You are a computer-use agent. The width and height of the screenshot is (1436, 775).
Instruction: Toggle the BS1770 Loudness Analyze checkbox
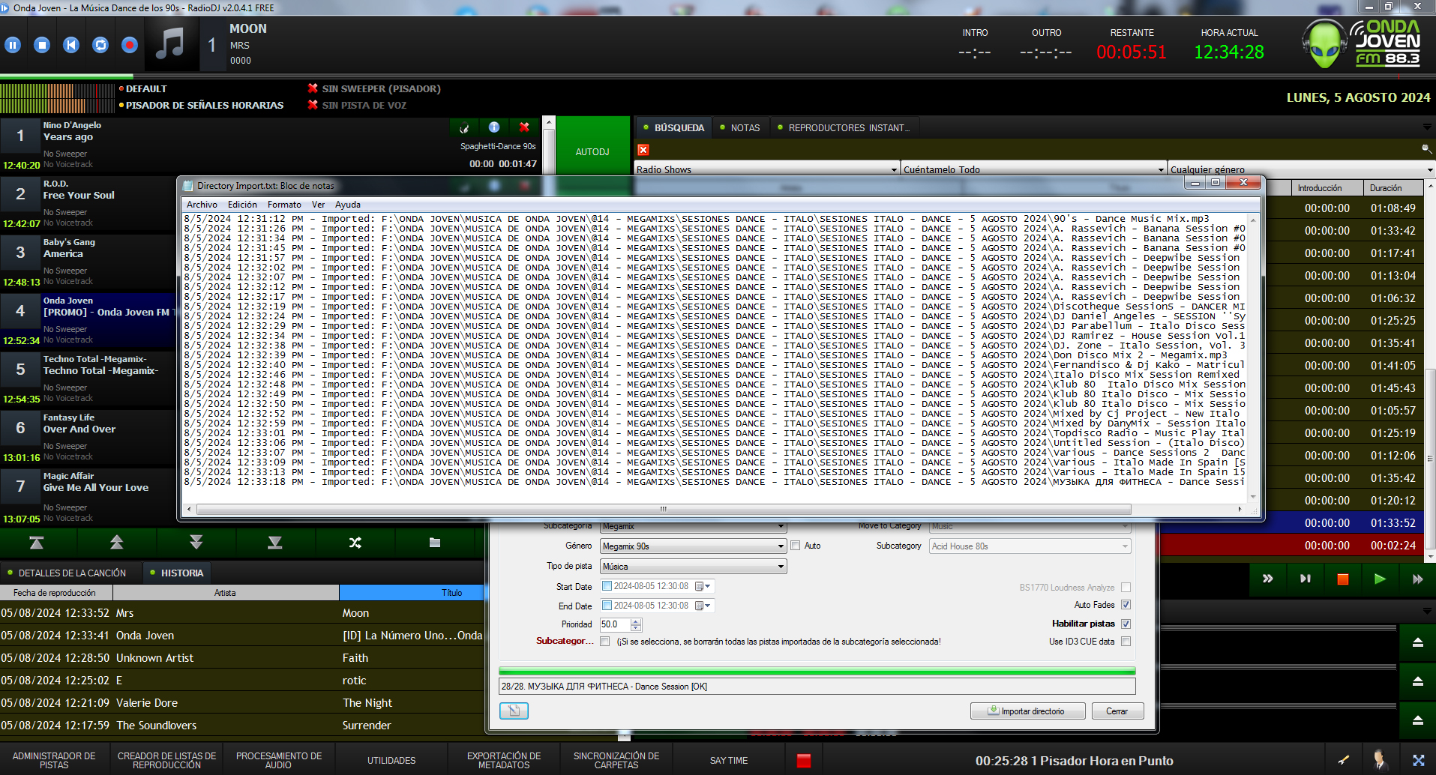1126,588
